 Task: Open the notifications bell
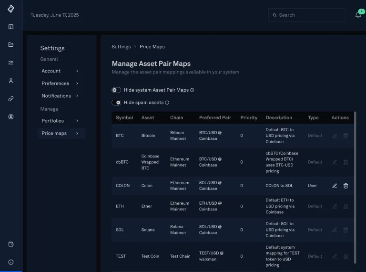pyautogui.click(x=358, y=15)
